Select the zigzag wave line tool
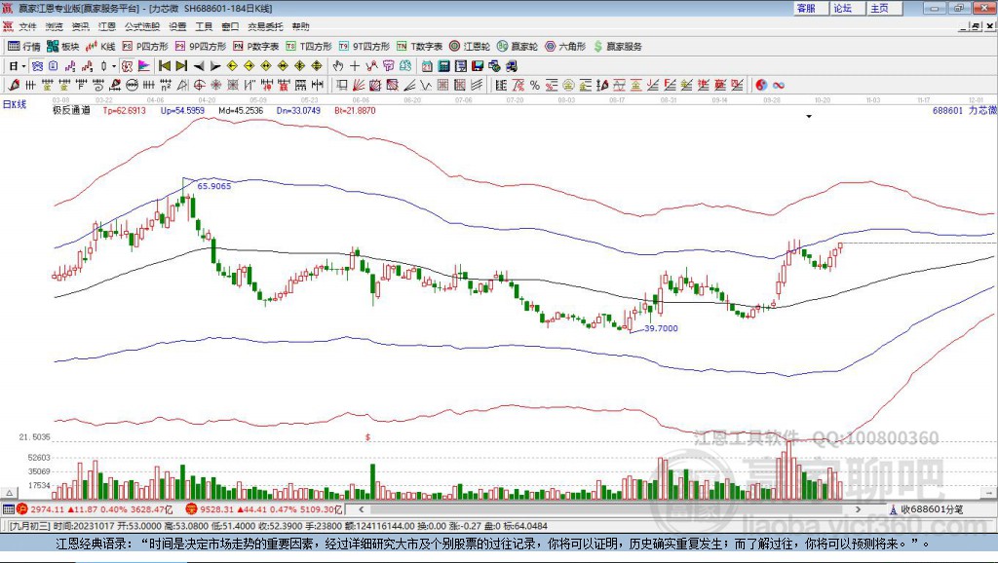Screen dimensions: 998x563 (426, 86)
